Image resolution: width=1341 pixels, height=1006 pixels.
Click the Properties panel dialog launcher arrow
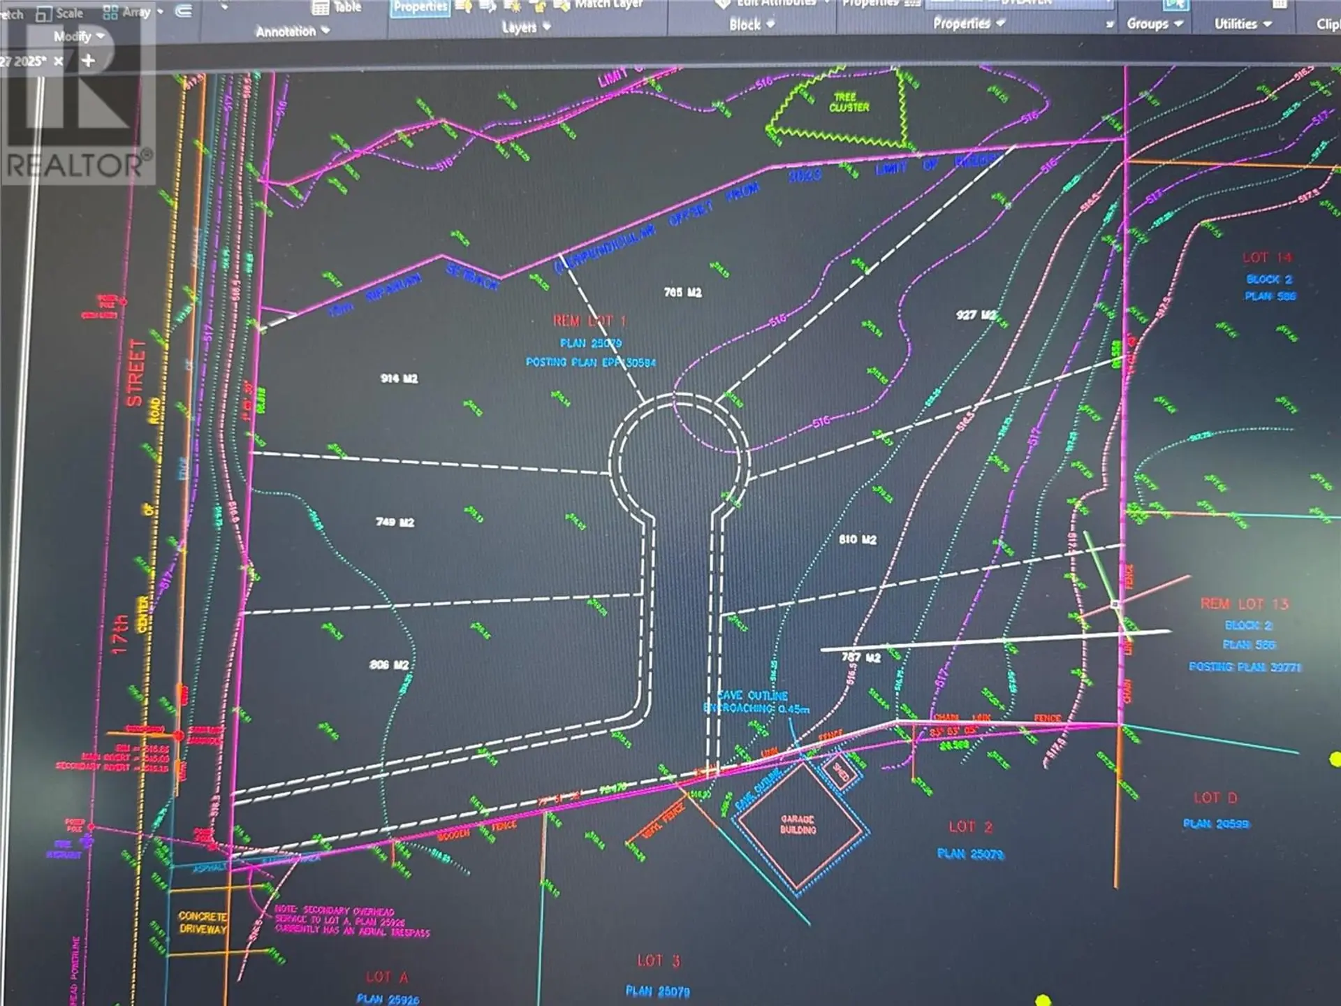point(1110,24)
